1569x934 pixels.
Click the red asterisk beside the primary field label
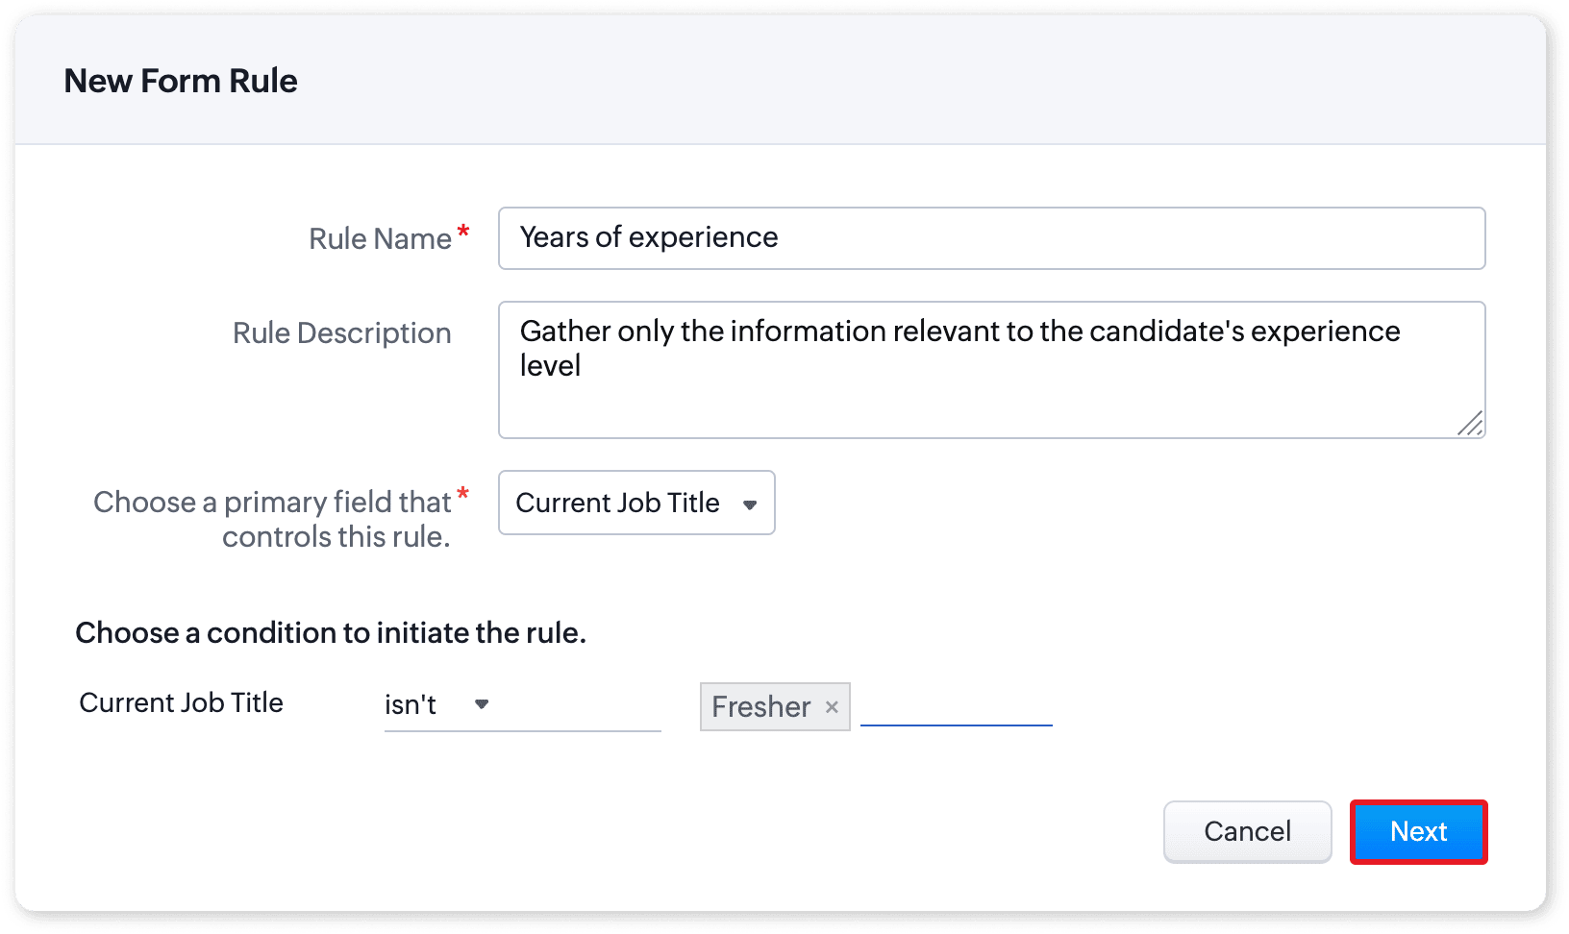point(463,495)
